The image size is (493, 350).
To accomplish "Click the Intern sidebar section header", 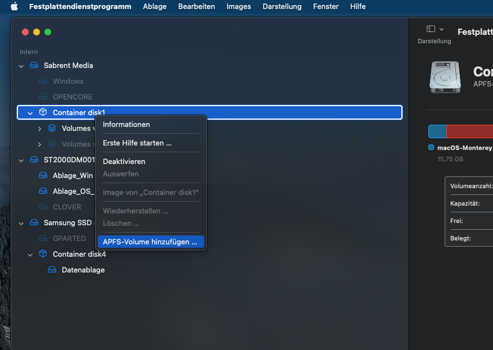I will click(x=29, y=52).
